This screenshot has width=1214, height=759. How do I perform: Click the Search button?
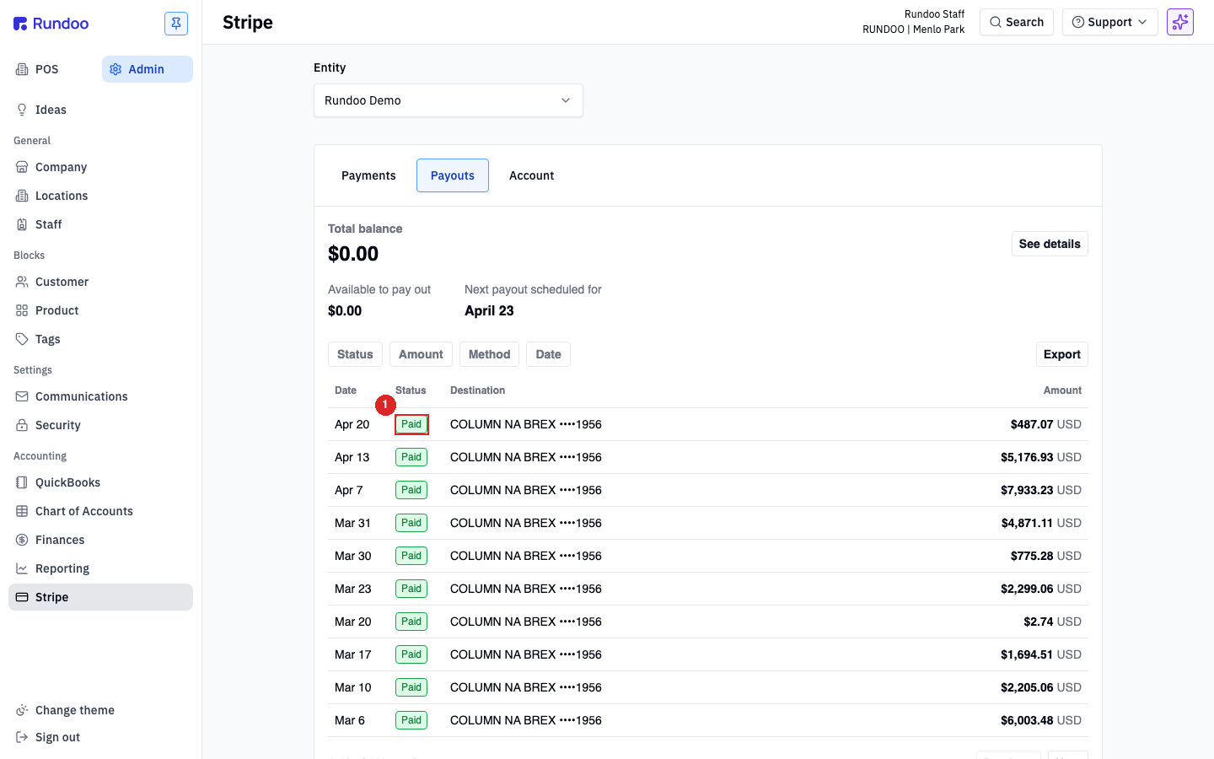pos(1017,22)
